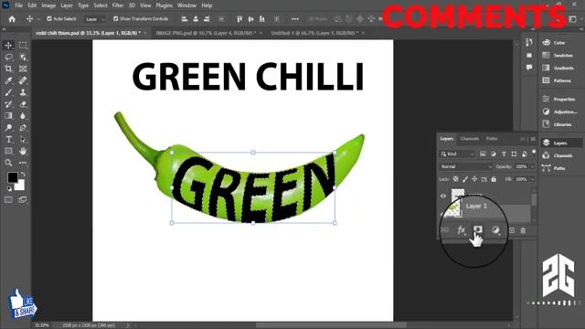Open the Filter menu
Image resolution: width=585 pixels, height=329 pixels.
tap(118, 5)
